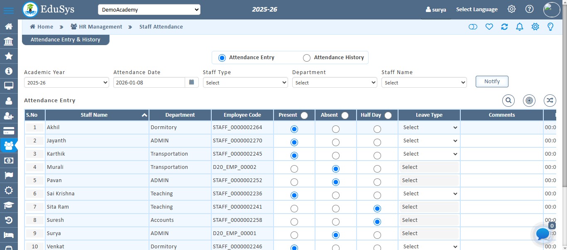Open the lightbulb tips icon
This screenshot has width=567, height=250.
coord(550,27)
